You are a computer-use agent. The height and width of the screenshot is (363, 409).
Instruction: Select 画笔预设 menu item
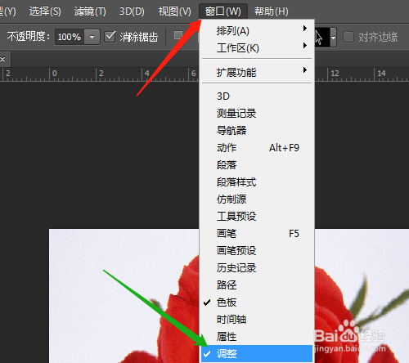coord(257,251)
